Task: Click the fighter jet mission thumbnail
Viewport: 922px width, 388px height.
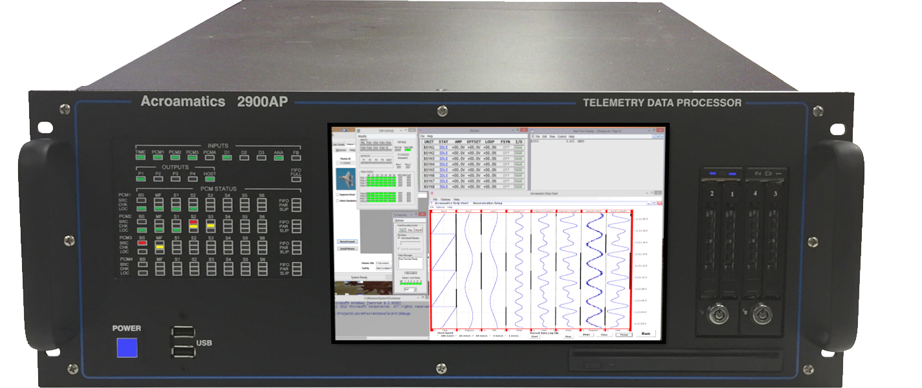Action: [x=346, y=179]
